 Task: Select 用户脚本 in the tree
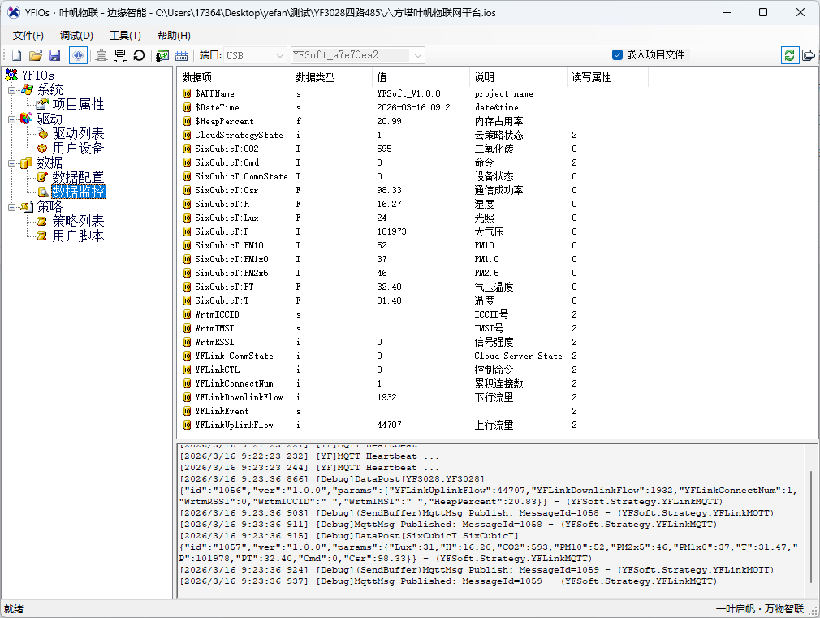click(78, 236)
